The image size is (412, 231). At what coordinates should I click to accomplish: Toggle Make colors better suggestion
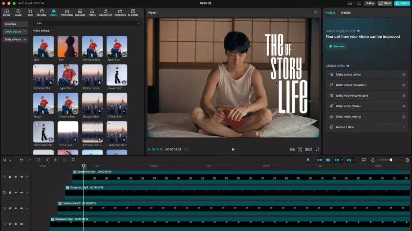tap(403, 74)
